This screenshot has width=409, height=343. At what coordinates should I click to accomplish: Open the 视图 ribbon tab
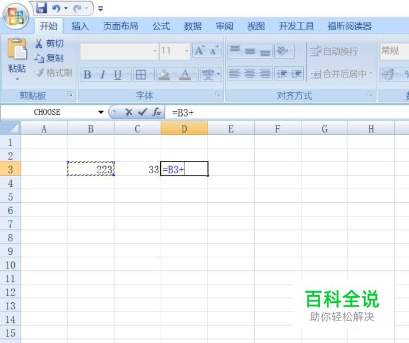tap(256, 26)
